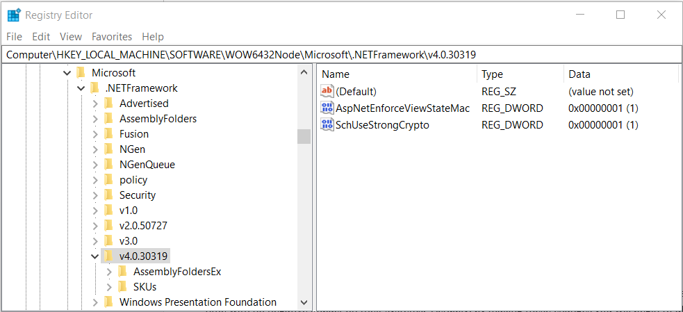Expand the Windows Presentation Foundation key
Image resolution: width=683 pixels, height=312 pixels.
[95, 302]
